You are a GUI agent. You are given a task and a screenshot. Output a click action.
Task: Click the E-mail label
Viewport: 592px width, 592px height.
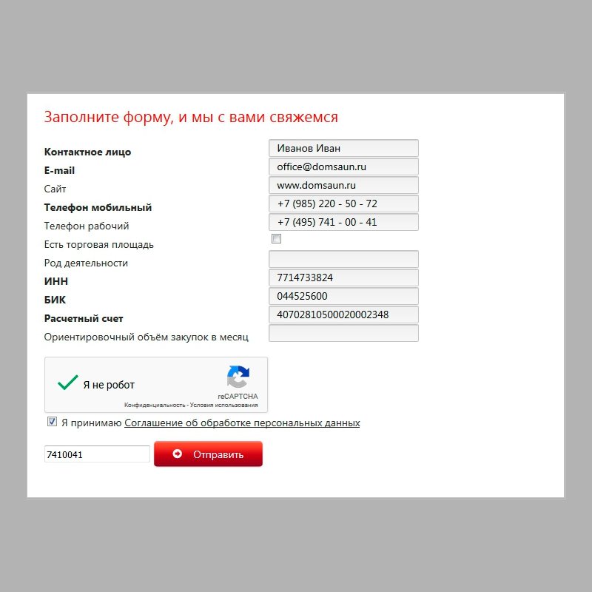(59, 170)
